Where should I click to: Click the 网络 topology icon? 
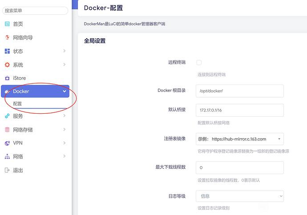(7, 157)
